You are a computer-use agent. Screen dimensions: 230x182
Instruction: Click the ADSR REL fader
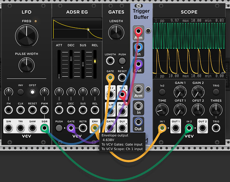95,64
